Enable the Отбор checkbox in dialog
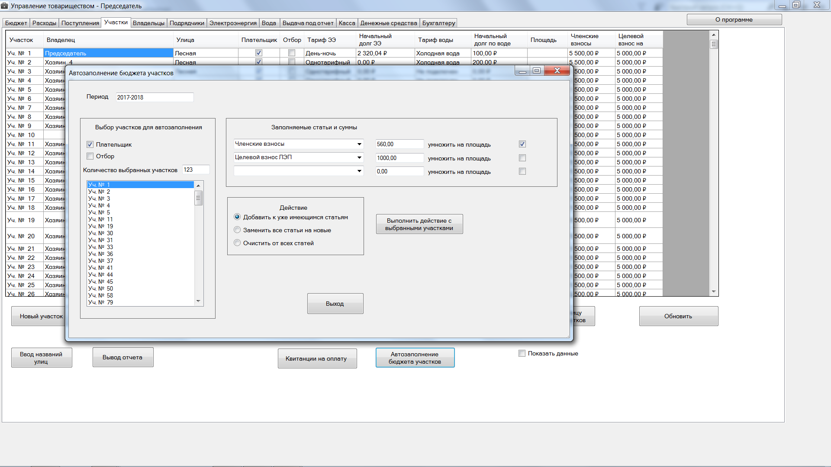Viewport: 831px width, 467px height. point(90,156)
